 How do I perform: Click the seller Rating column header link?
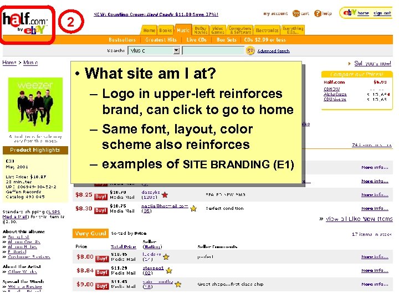point(152,246)
